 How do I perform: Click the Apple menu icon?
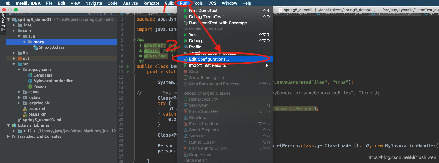coord(8,3)
